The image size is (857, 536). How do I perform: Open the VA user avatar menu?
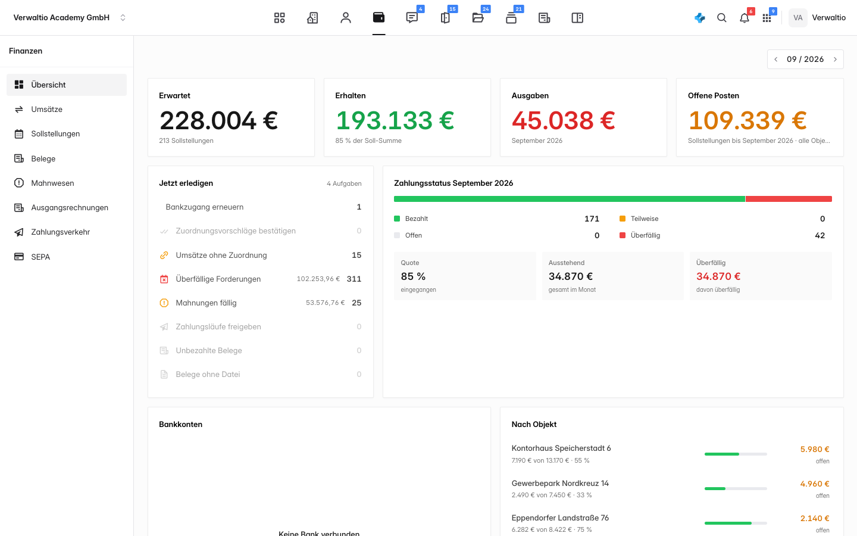coord(798,18)
